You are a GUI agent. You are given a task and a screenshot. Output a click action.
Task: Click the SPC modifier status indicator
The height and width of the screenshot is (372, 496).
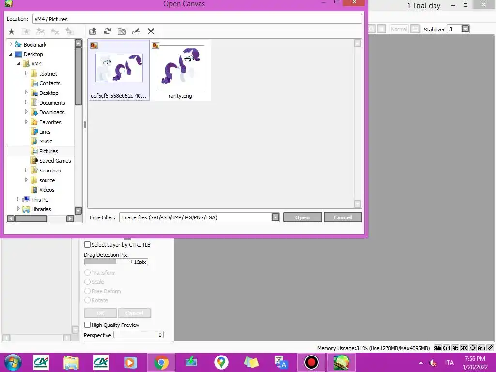[x=464, y=348]
